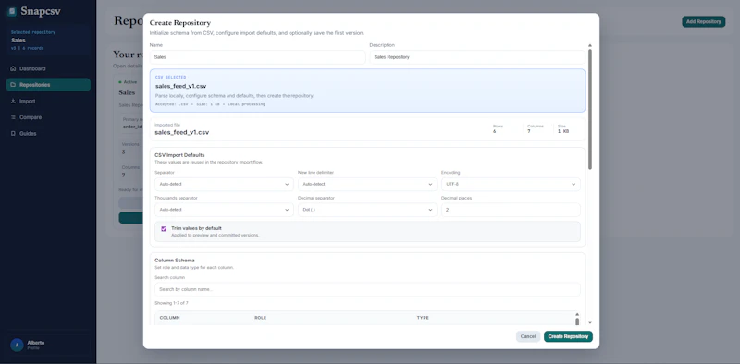Click the CSV Import Defaults heading
Image resolution: width=740 pixels, height=364 pixels.
(179, 155)
